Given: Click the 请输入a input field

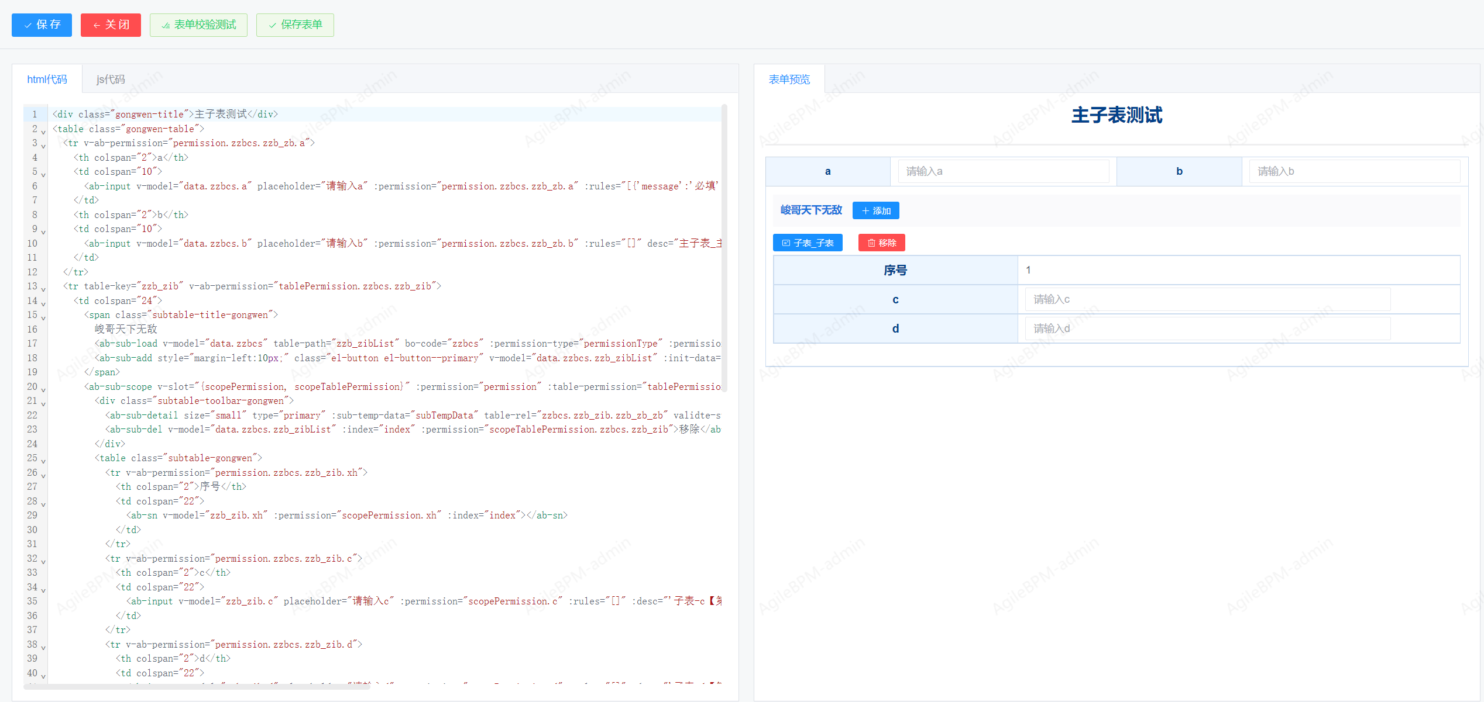Looking at the screenshot, I should [1003, 171].
